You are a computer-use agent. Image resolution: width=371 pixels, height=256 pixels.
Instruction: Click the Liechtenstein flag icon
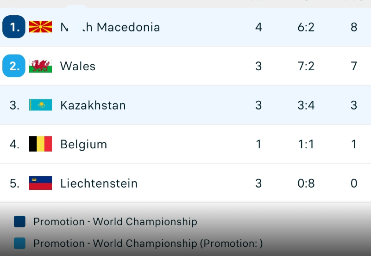click(40, 183)
